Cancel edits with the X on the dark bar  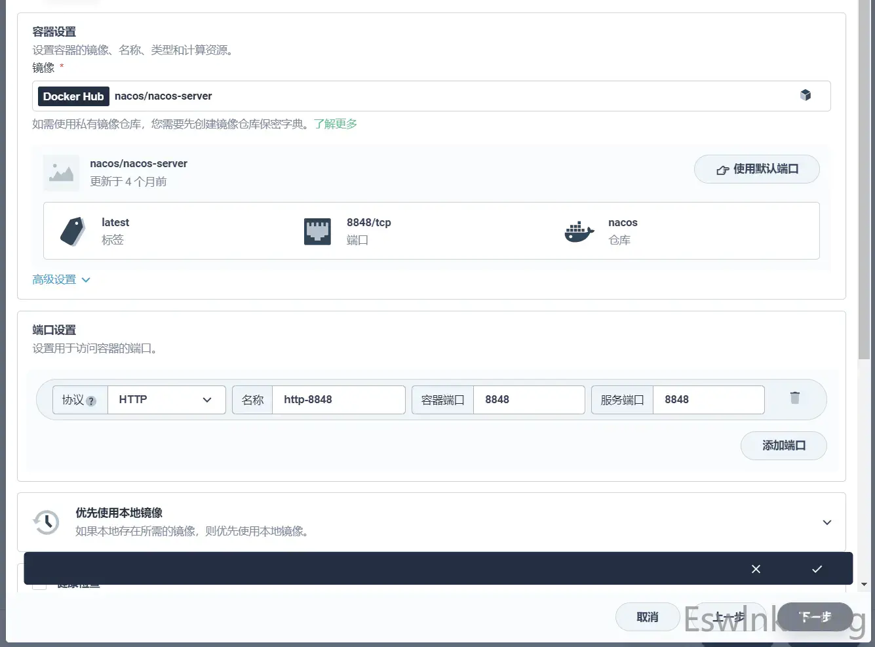click(x=756, y=569)
